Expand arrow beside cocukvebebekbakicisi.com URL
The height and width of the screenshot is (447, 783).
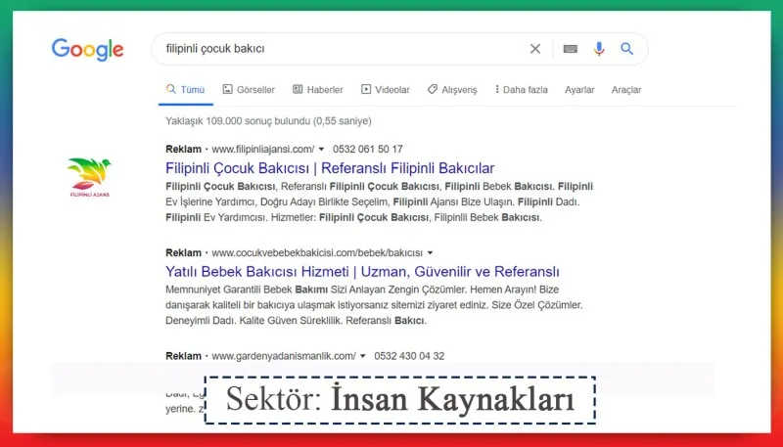[x=430, y=253]
